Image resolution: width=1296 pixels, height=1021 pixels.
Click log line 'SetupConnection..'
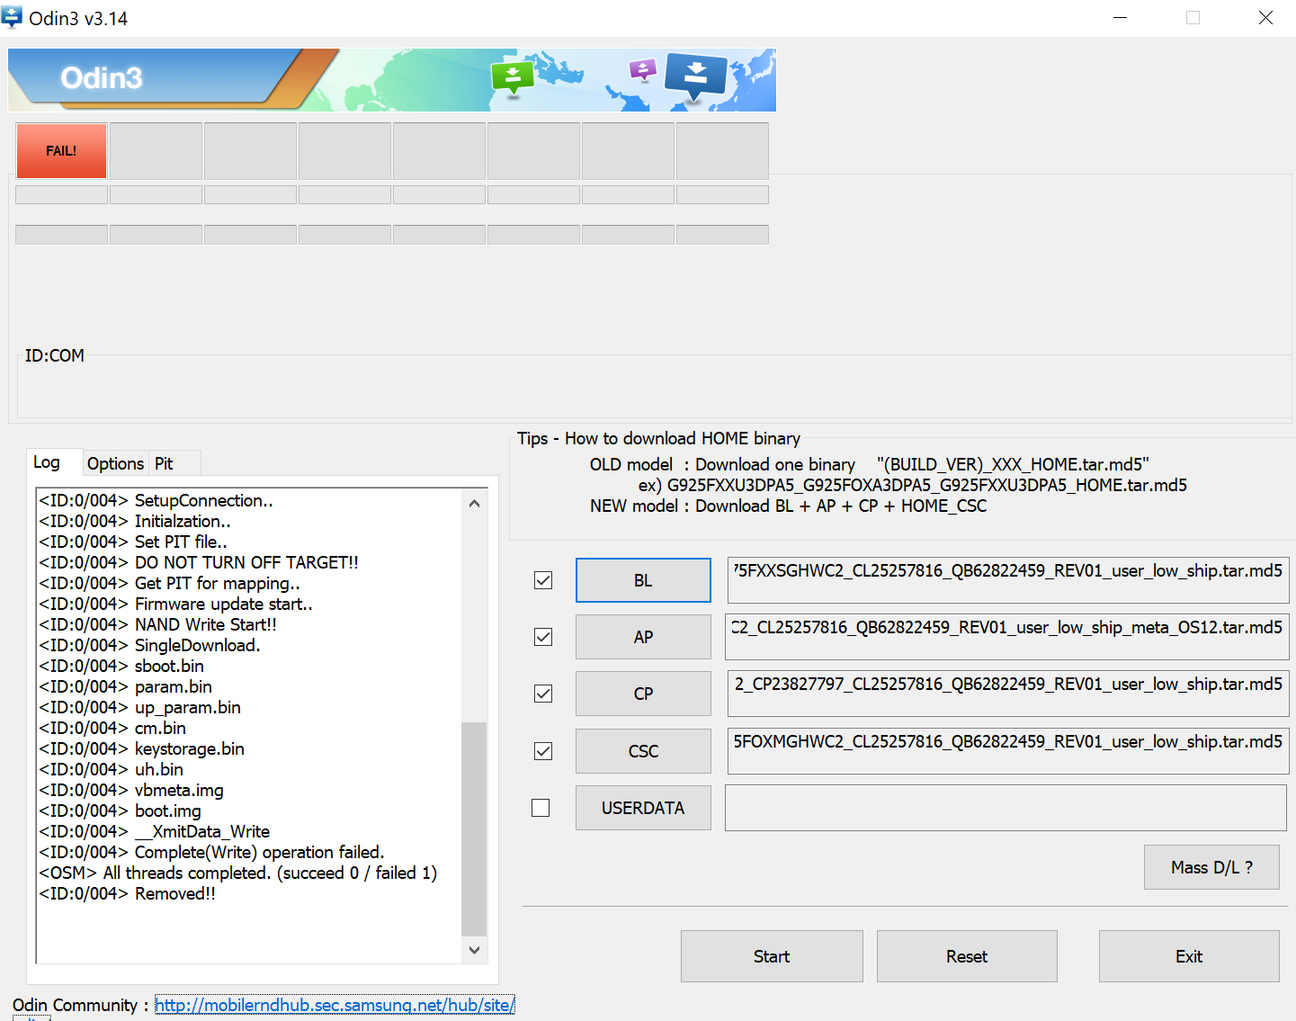pos(156,500)
